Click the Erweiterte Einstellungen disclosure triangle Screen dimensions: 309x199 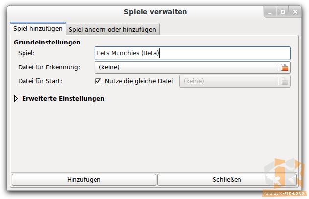click(x=16, y=99)
